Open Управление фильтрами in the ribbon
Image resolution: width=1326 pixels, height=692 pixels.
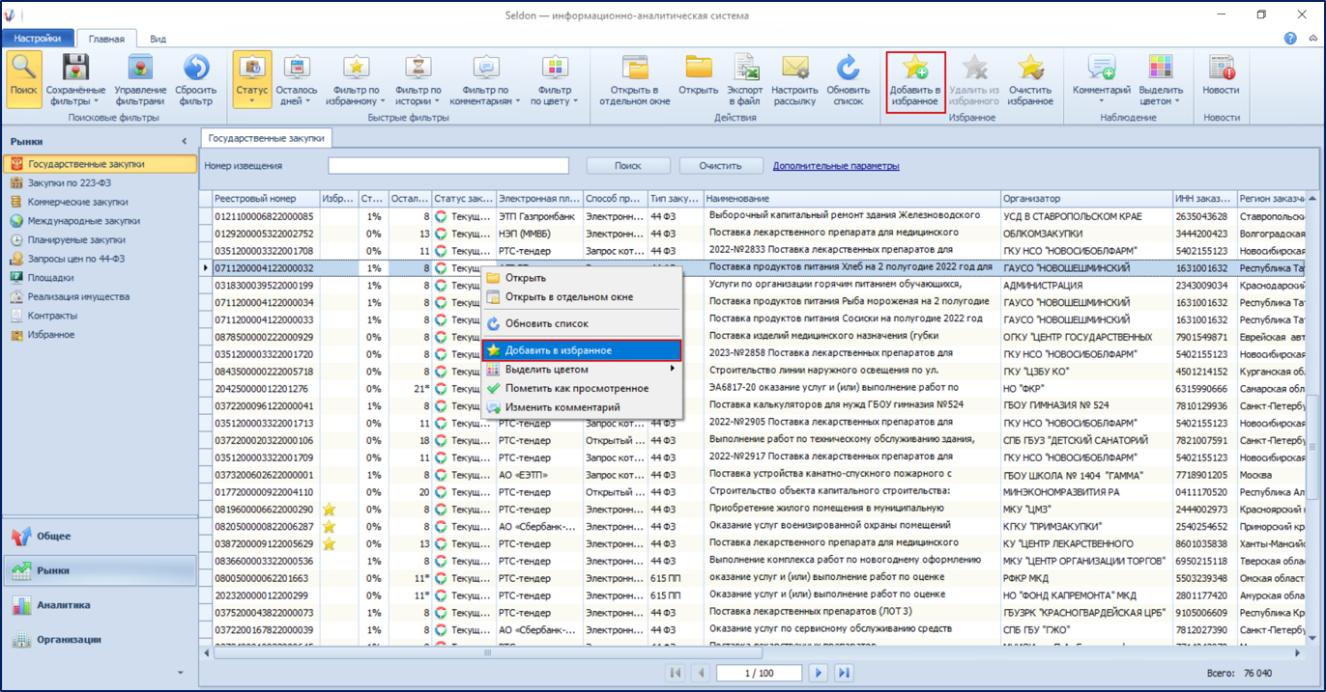coord(140,80)
